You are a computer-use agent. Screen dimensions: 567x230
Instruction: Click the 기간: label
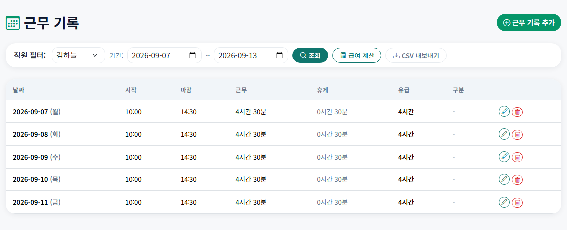[x=116, y=55]
